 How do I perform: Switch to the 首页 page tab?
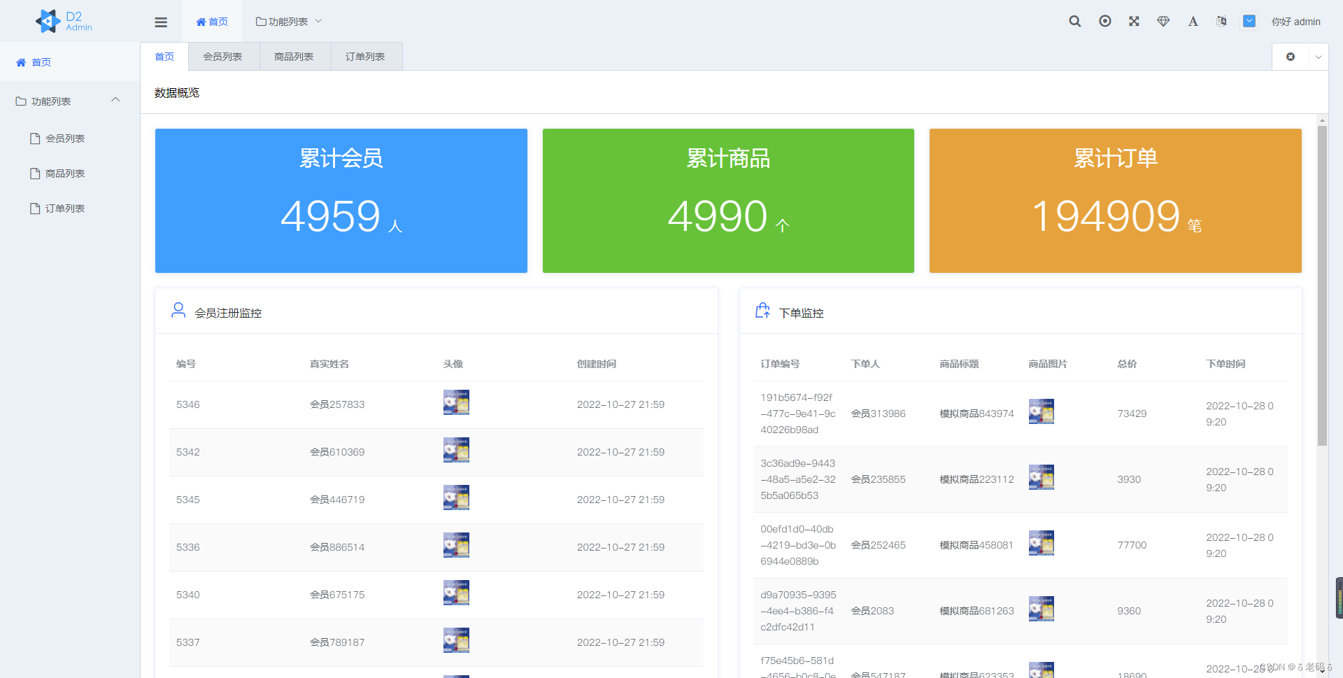[164, 57]
